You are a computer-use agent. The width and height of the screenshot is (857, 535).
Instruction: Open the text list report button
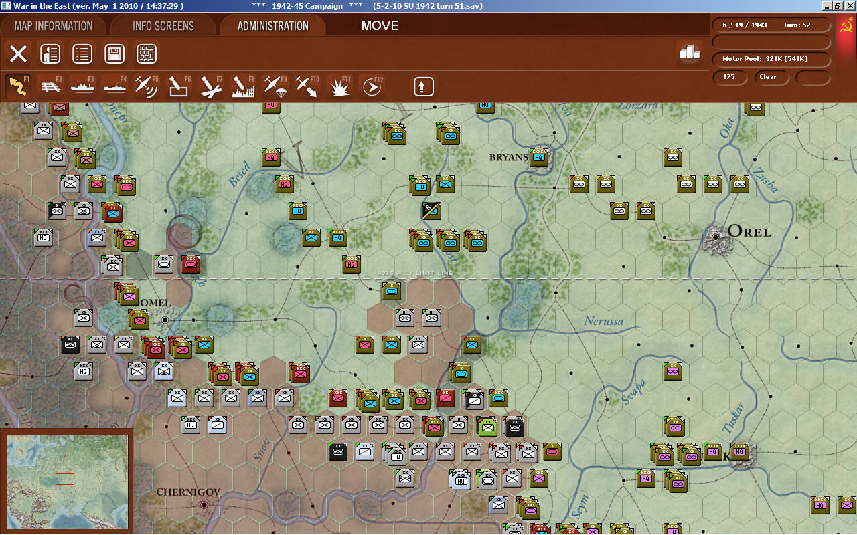coord(82,53)
